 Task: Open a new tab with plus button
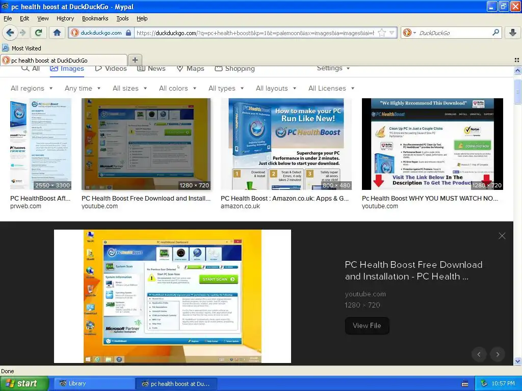coord(135,60)
